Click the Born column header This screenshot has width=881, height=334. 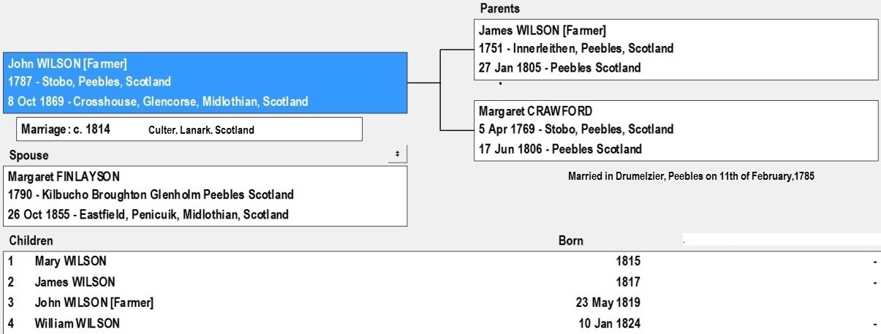(x=570, y=240)
